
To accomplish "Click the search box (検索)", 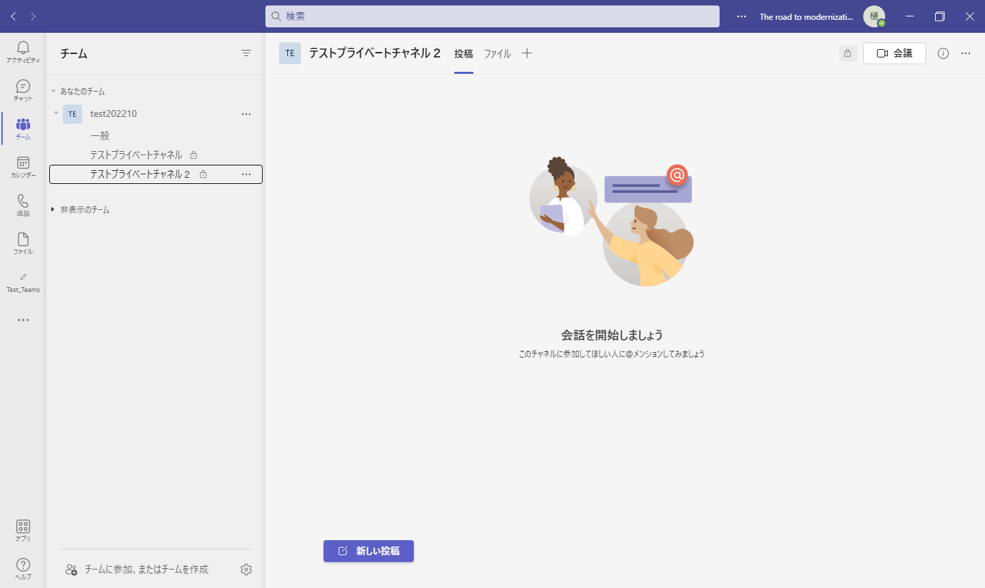I will click(x=492, y=16).
